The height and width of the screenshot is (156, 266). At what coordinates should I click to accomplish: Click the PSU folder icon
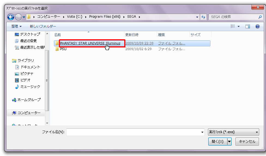[x=57, y=49]
